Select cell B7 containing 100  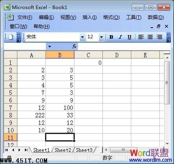click(x=60, y=107)
